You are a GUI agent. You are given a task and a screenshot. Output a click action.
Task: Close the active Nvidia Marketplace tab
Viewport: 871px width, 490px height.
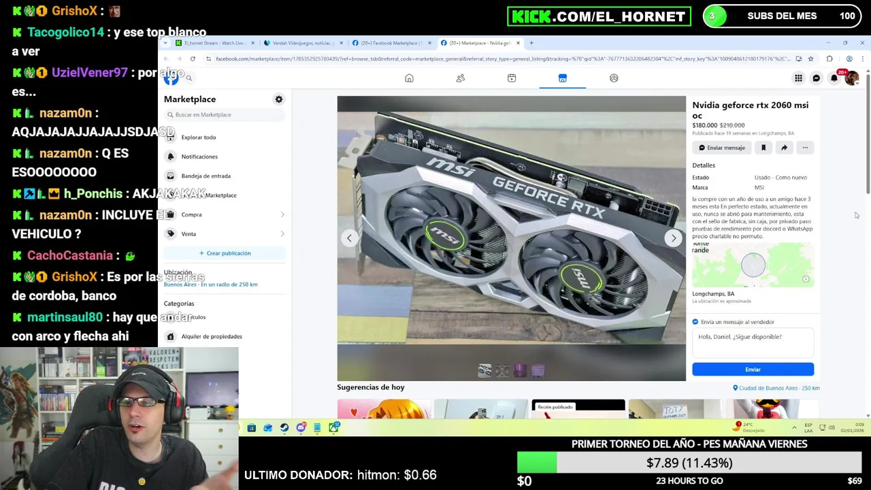518,43
